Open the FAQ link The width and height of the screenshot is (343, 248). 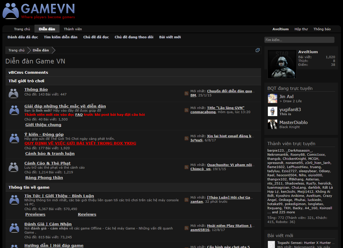(x=79, y=115)
